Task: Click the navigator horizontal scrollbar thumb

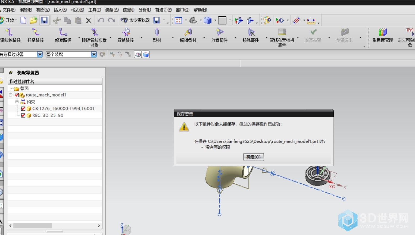Action: [33, 226]
